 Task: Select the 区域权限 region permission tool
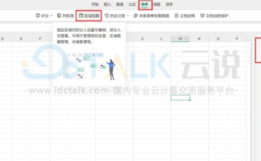pos(89,16)
